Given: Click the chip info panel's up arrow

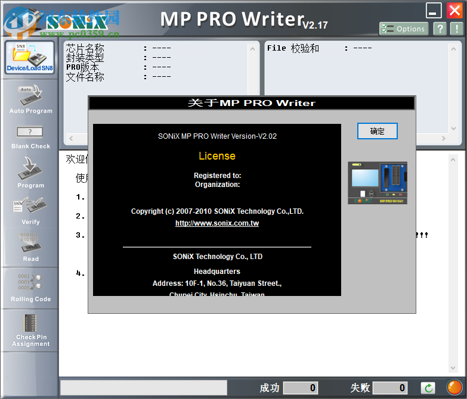Looking at the screenshot, I should click(252, 49).
